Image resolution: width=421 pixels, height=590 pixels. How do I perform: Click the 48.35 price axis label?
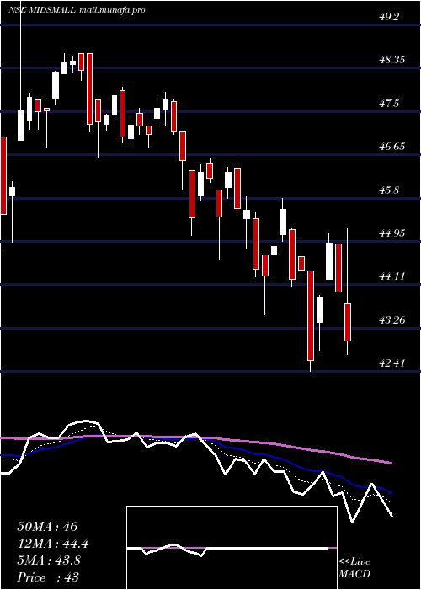pyautogui.click(x=392, y=60)
